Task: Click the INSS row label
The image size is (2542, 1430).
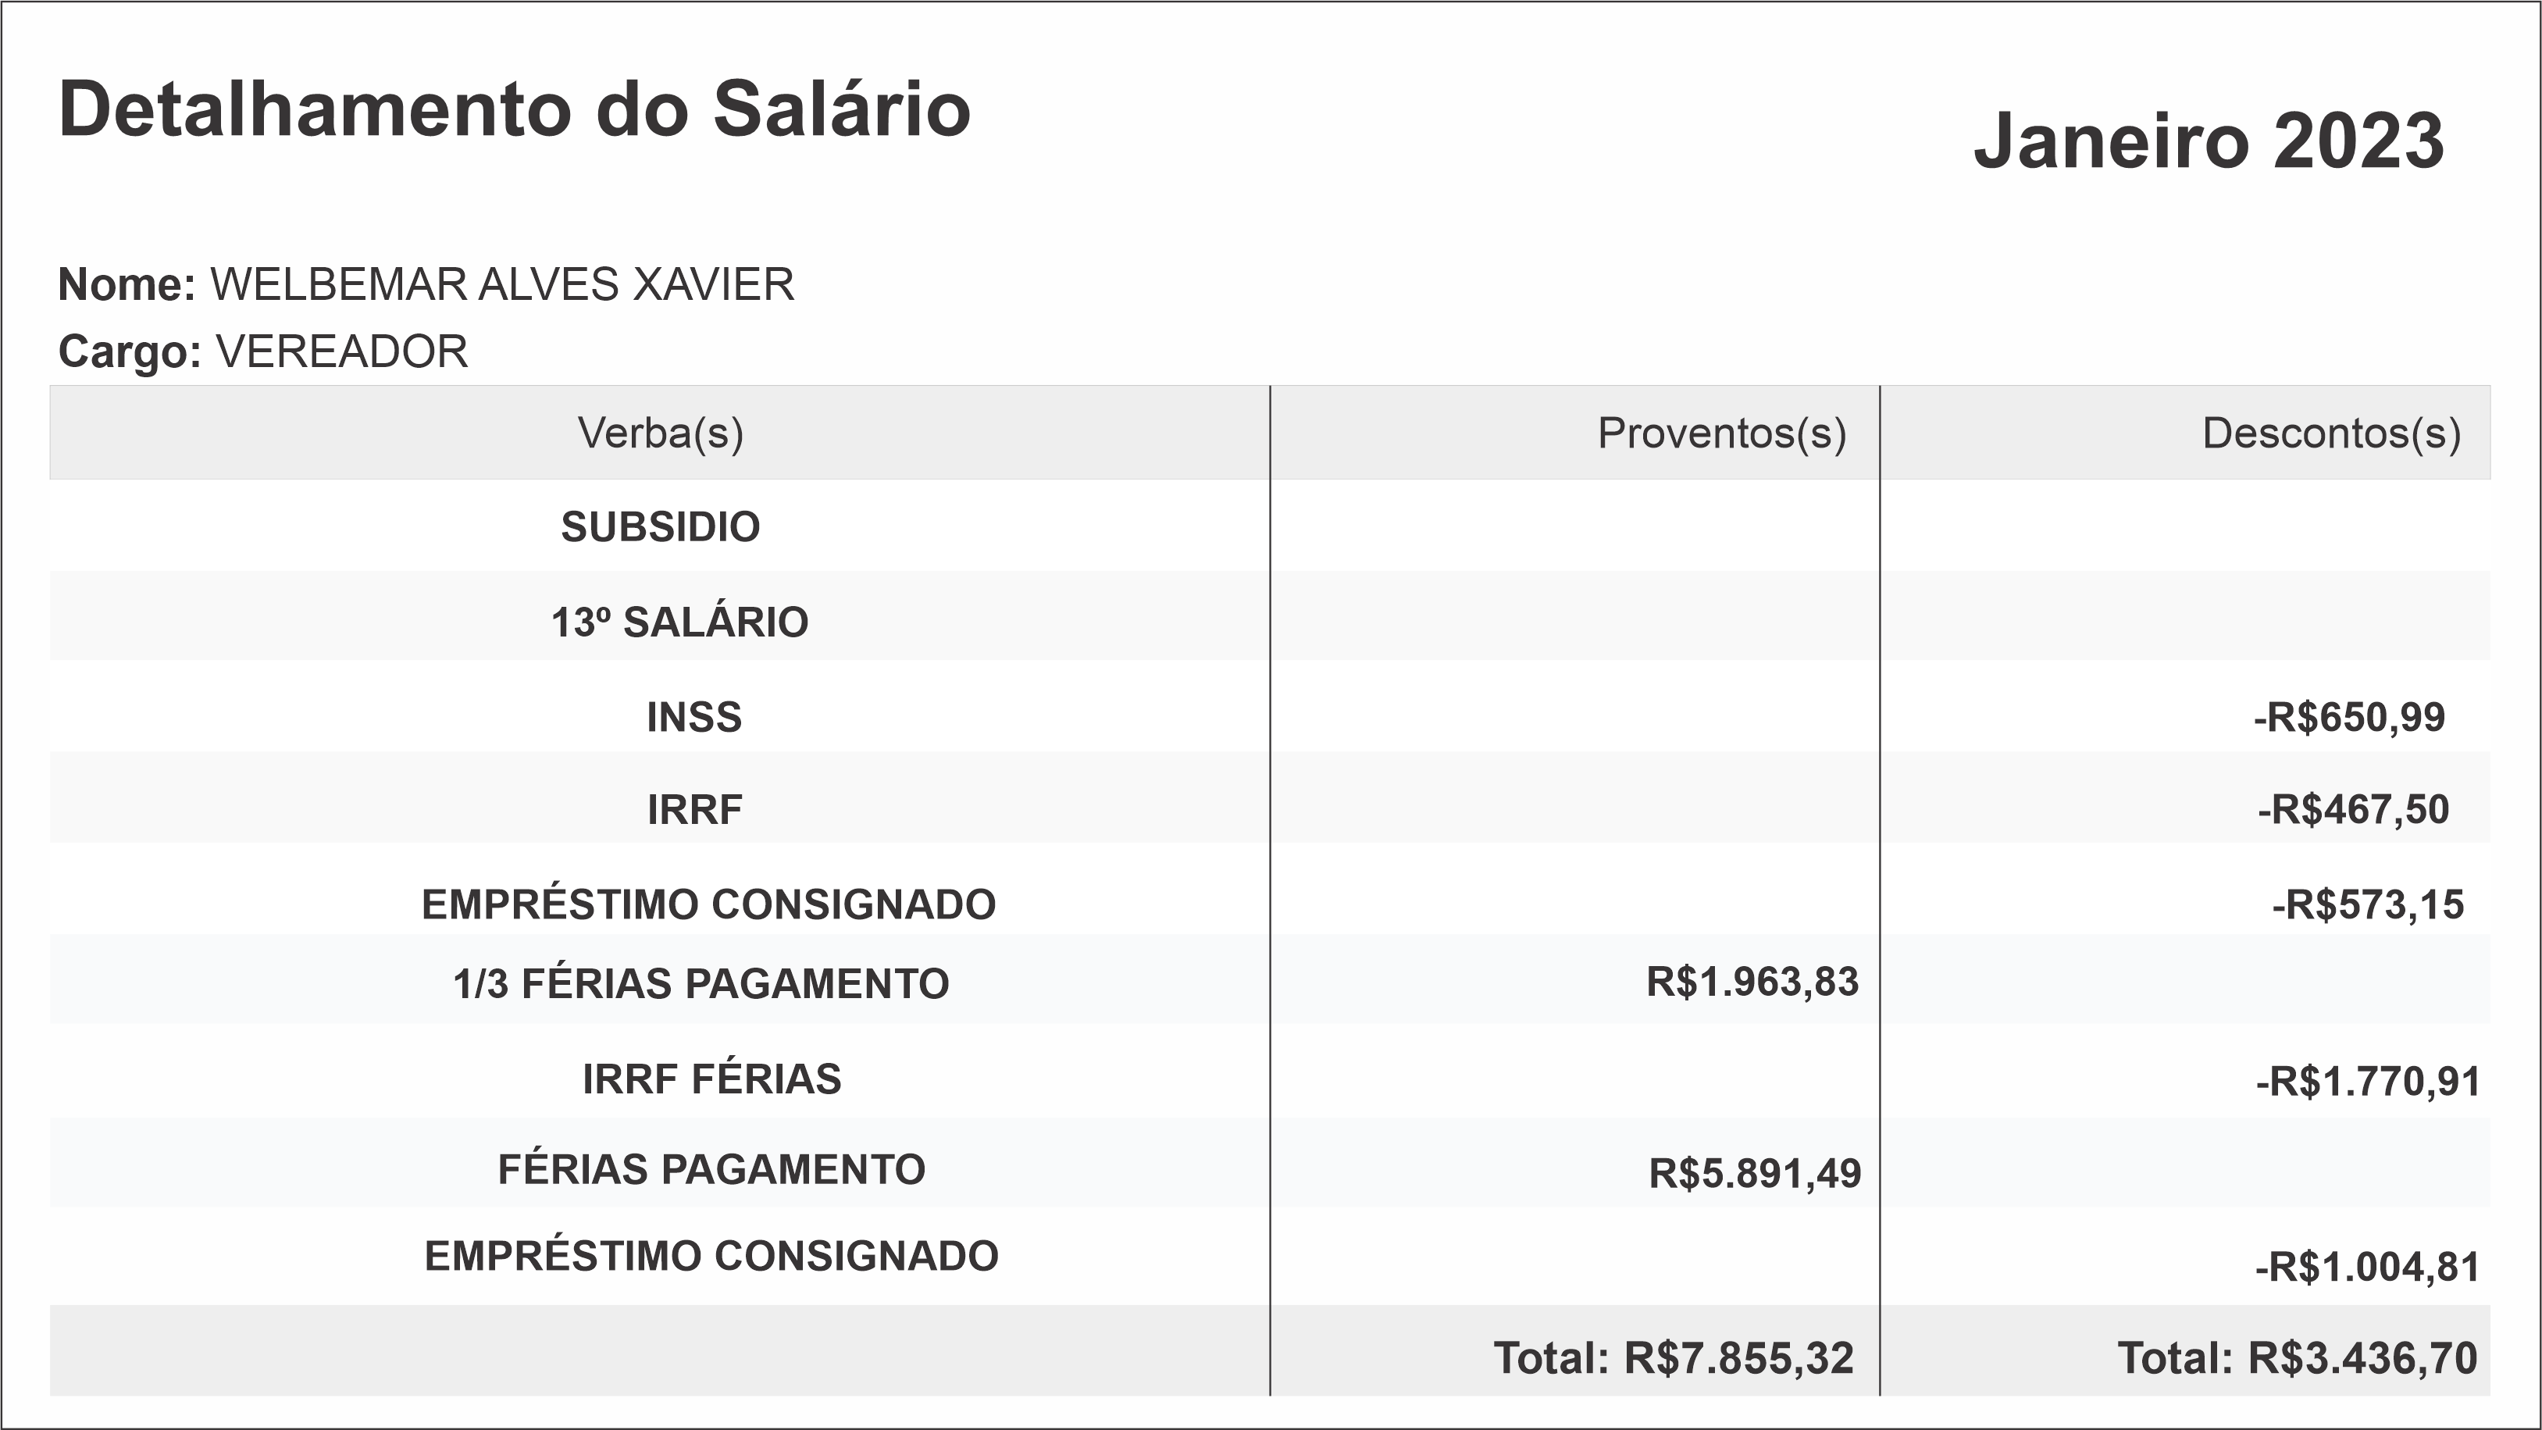Action: pos(693,718)
